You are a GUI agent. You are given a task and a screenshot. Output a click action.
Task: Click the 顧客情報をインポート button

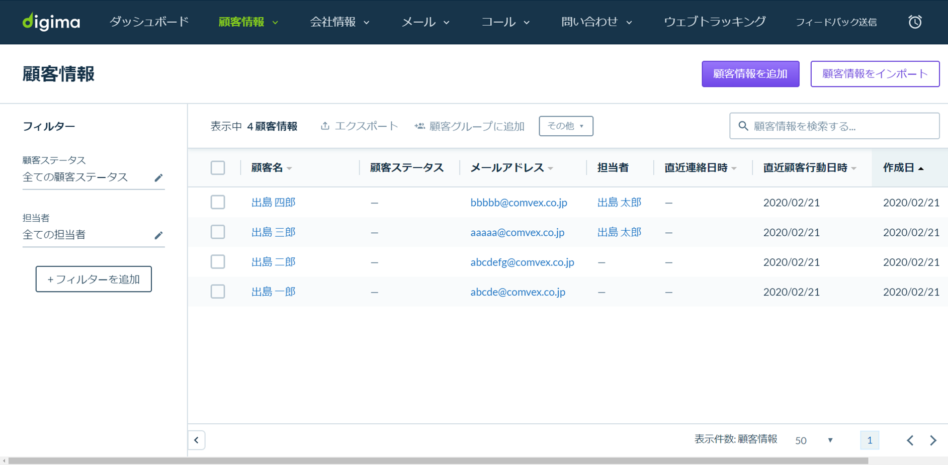tap(875, 74)
